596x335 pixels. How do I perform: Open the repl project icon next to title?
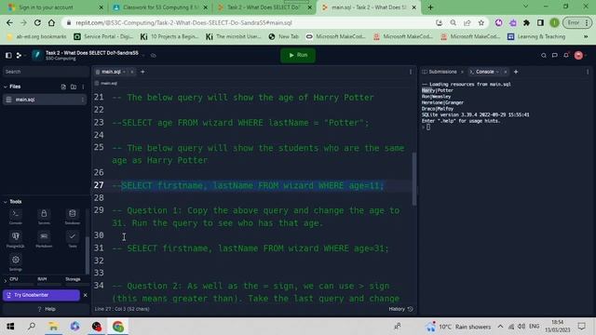point(37,56)
